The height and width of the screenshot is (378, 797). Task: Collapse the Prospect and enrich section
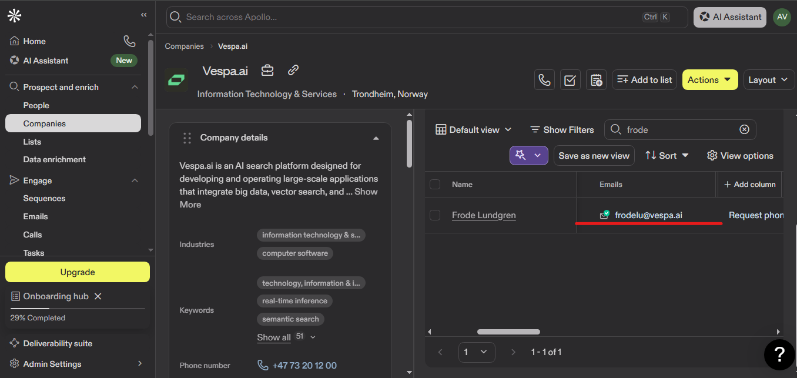pyautogui.click(x=135, y=87)
